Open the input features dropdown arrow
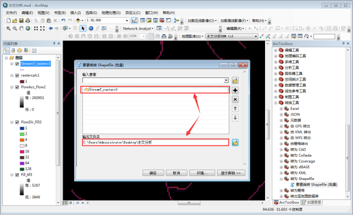 pyautogui.click(x=226, y=80)
